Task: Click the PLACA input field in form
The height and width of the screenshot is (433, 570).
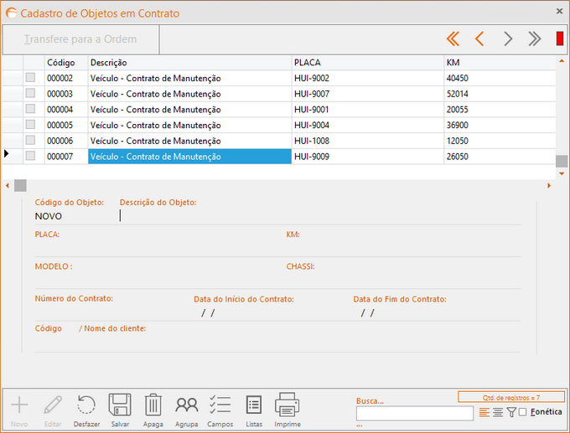Action: pyautogui.click(x=158, y=248)
